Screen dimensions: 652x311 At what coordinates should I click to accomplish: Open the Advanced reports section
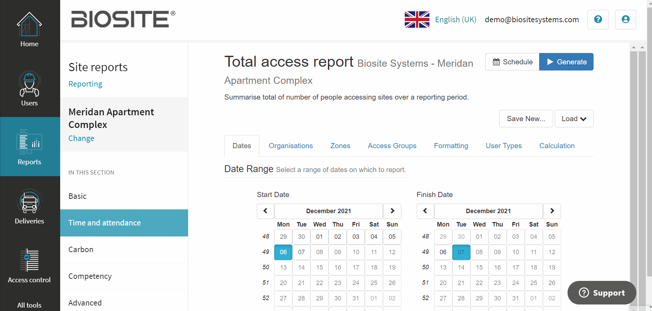click(x=124, y=303)
